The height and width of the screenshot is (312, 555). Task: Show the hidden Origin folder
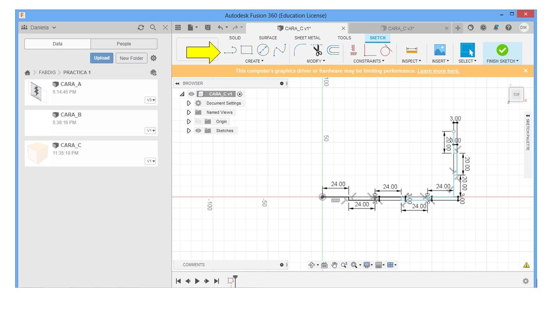coord(199,121)
